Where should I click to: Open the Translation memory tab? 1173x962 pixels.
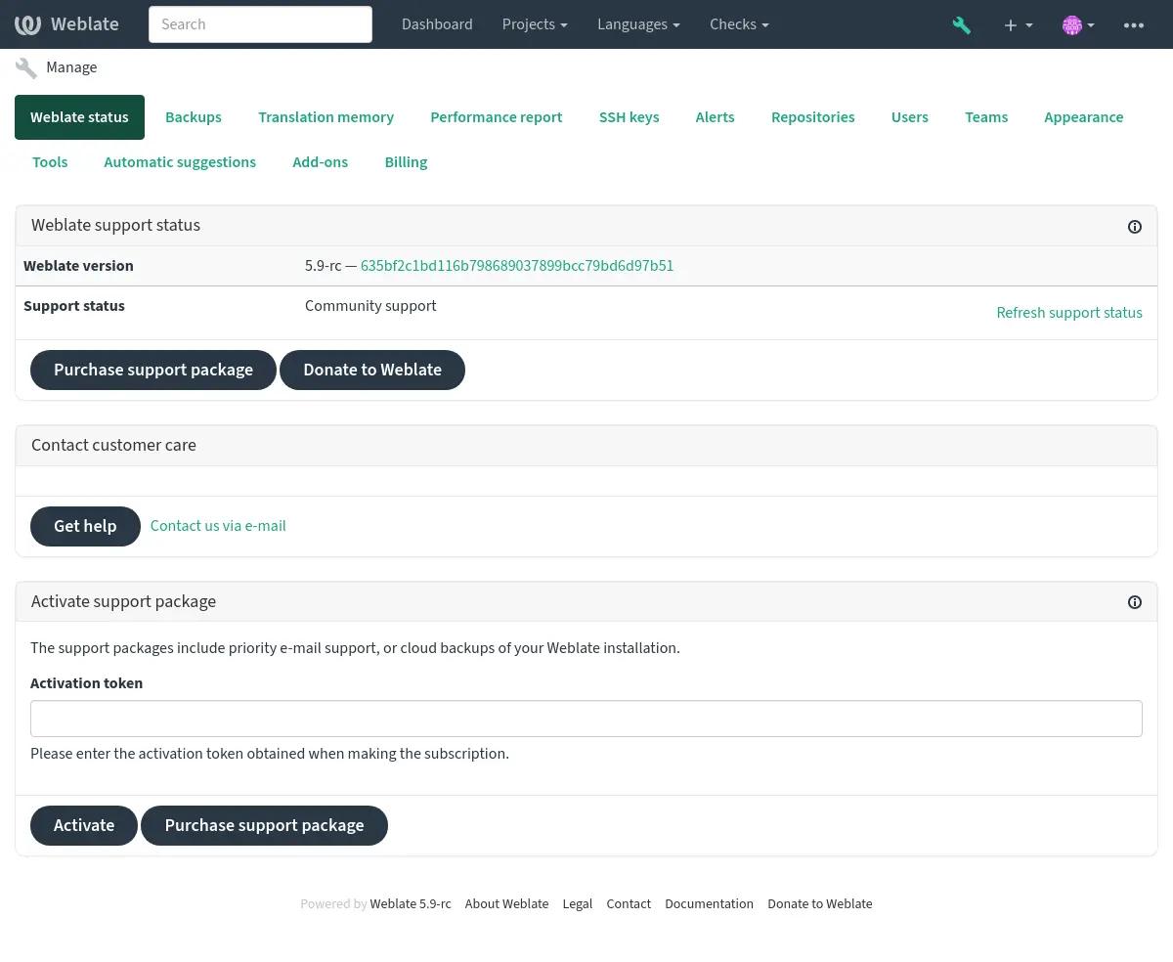(x=326, y=117)
